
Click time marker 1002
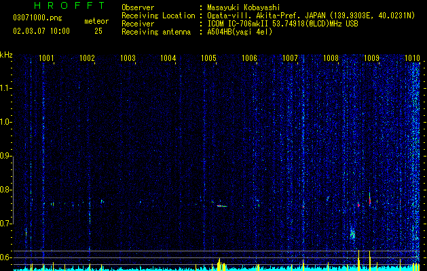pos(87,58)
